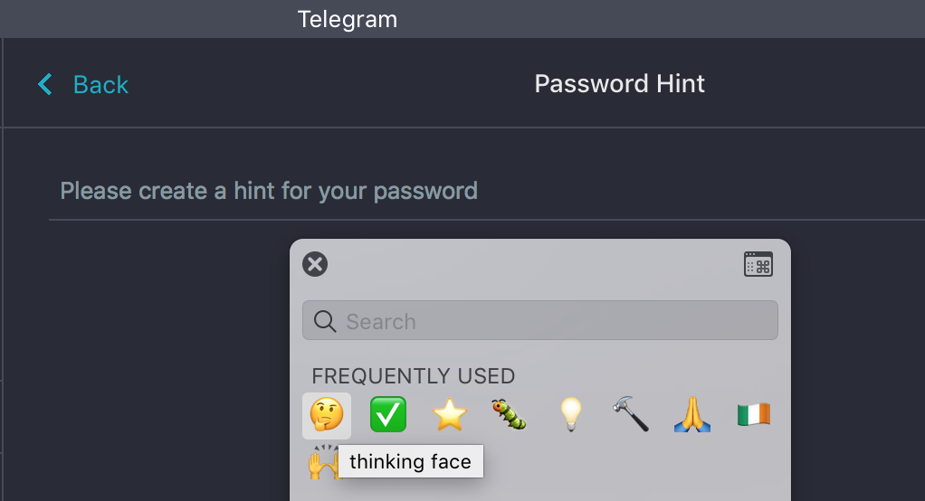The width and height of the screenshot is (925, 501).
Task: Click the Password Hint page heading
Action: (x=619, y=84)
